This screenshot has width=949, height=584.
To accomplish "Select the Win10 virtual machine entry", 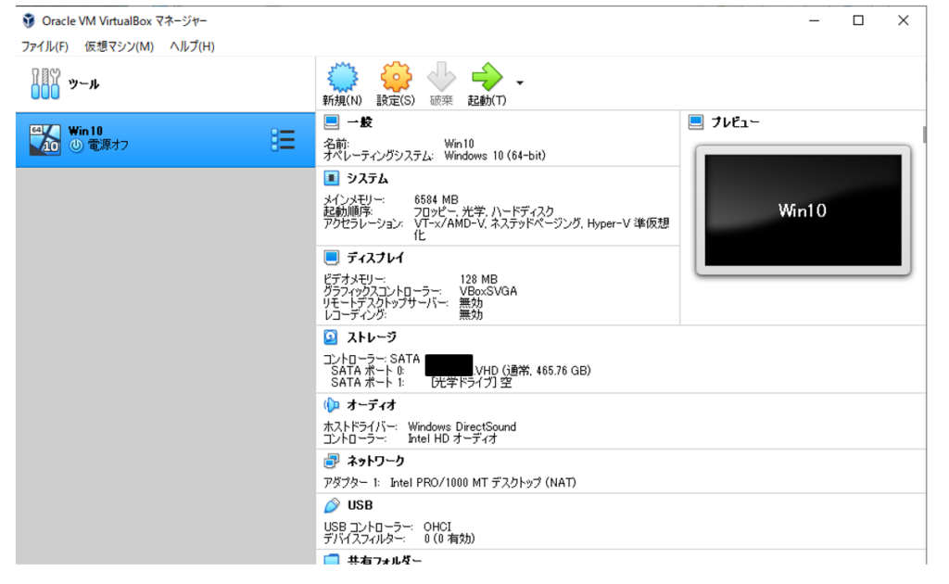I will click(165, 140).
